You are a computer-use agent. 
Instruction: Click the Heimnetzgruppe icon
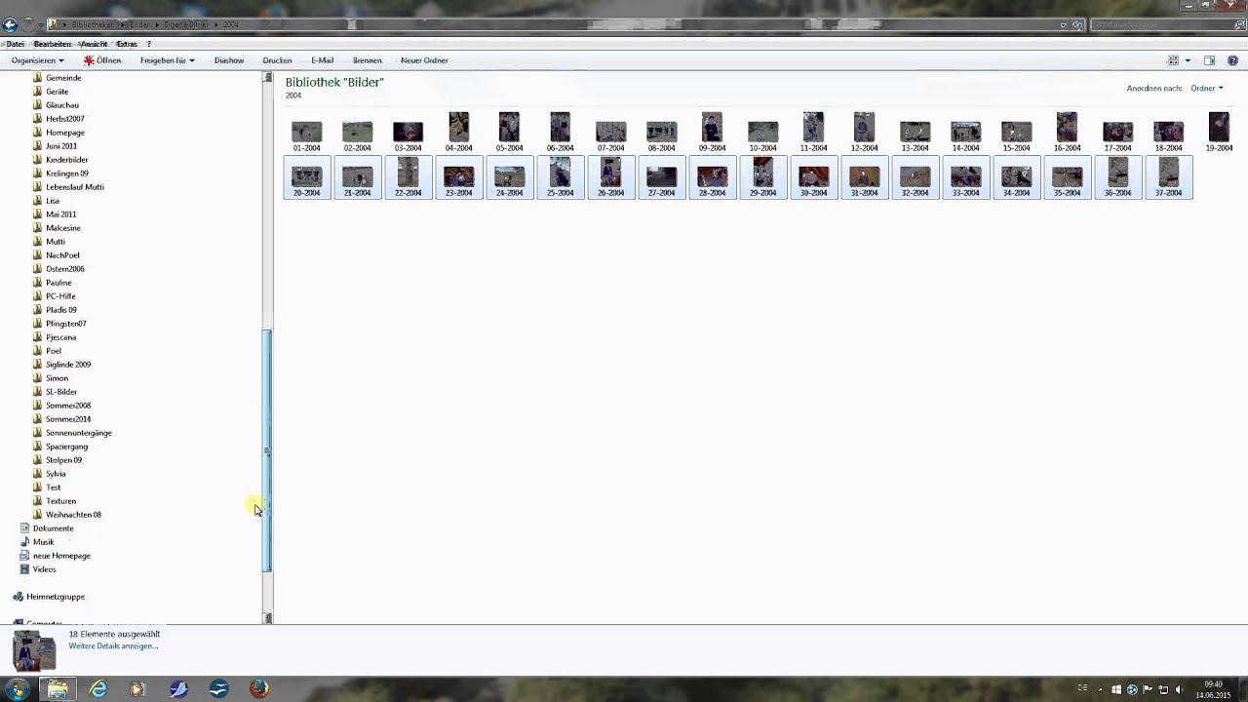(x=19, y=597)
